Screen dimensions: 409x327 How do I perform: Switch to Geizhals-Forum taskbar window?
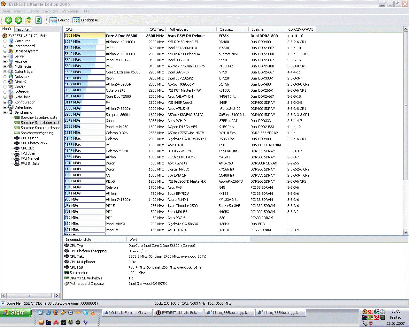(x=127, y=313)
